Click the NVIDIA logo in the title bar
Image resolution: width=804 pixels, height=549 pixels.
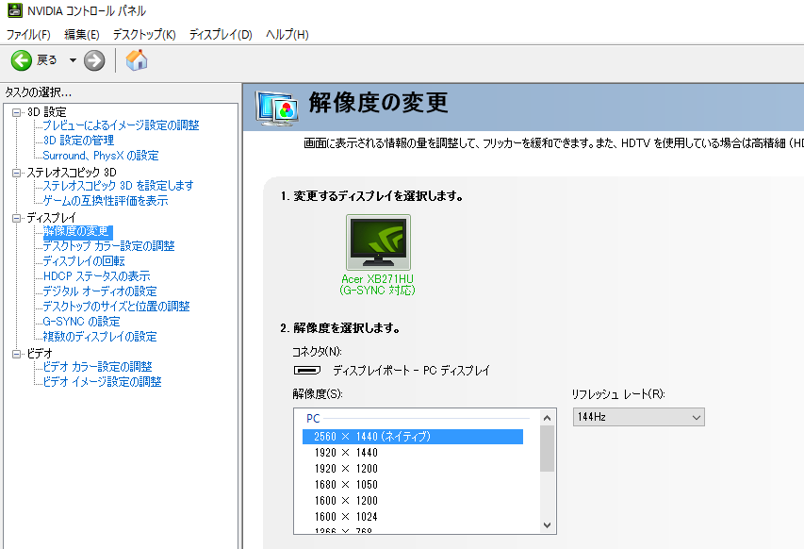(x=15, y=10)
